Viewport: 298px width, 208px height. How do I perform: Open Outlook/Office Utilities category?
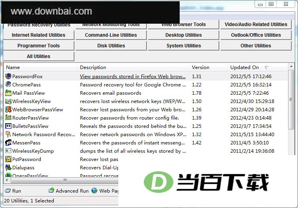(x=256, y=35)
